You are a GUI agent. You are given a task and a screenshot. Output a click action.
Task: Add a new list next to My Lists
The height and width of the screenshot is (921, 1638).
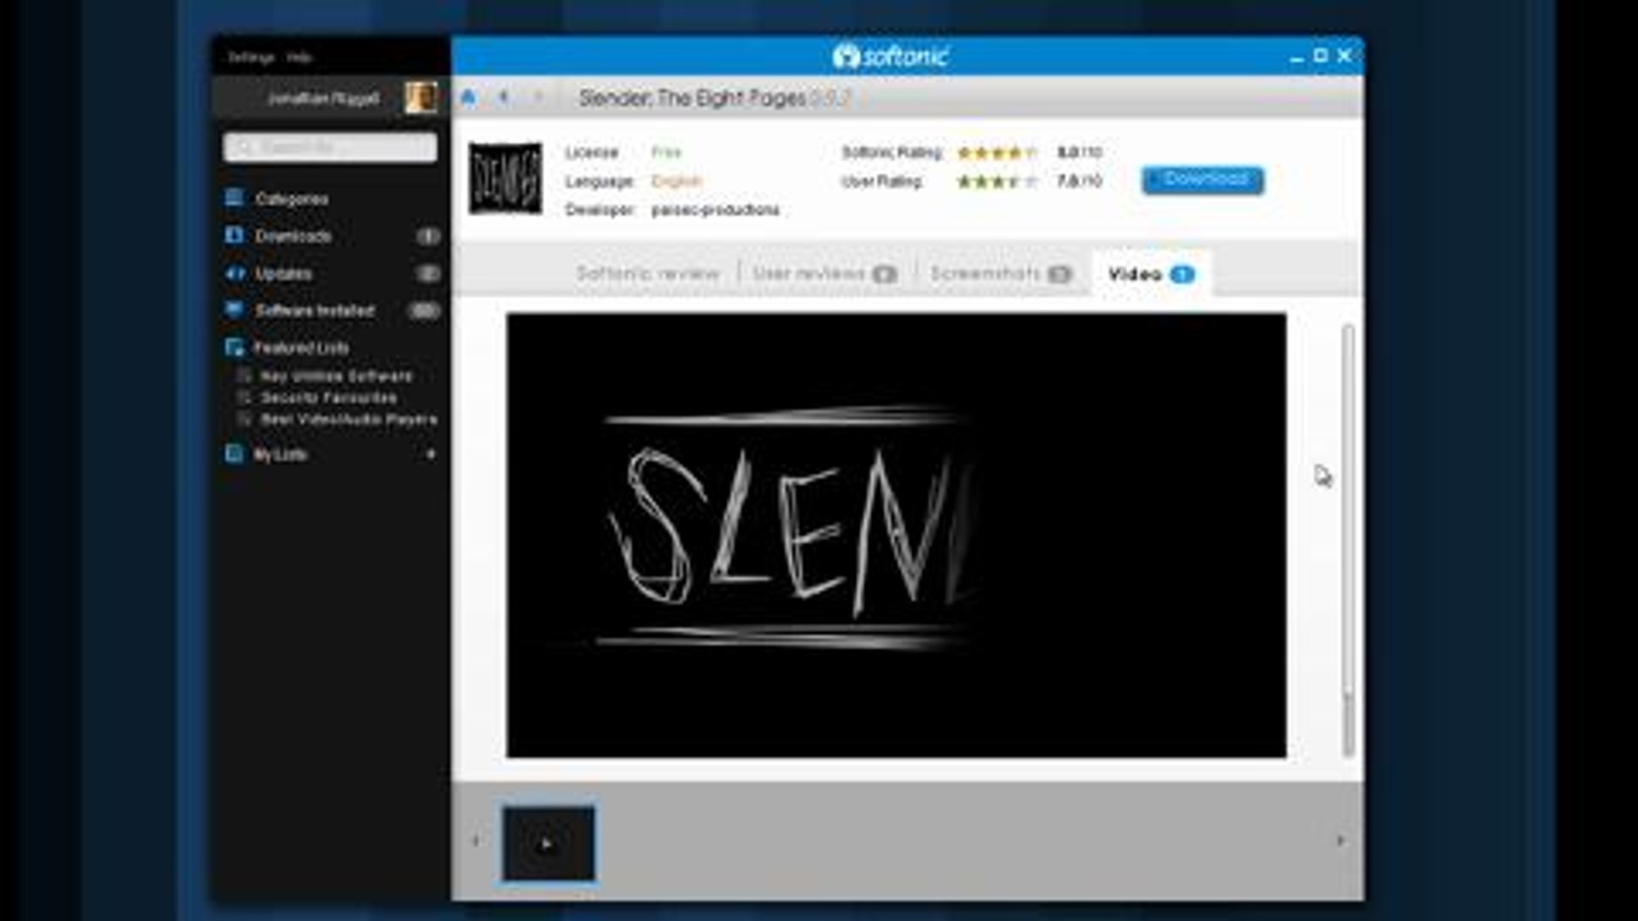pos(431,455)
